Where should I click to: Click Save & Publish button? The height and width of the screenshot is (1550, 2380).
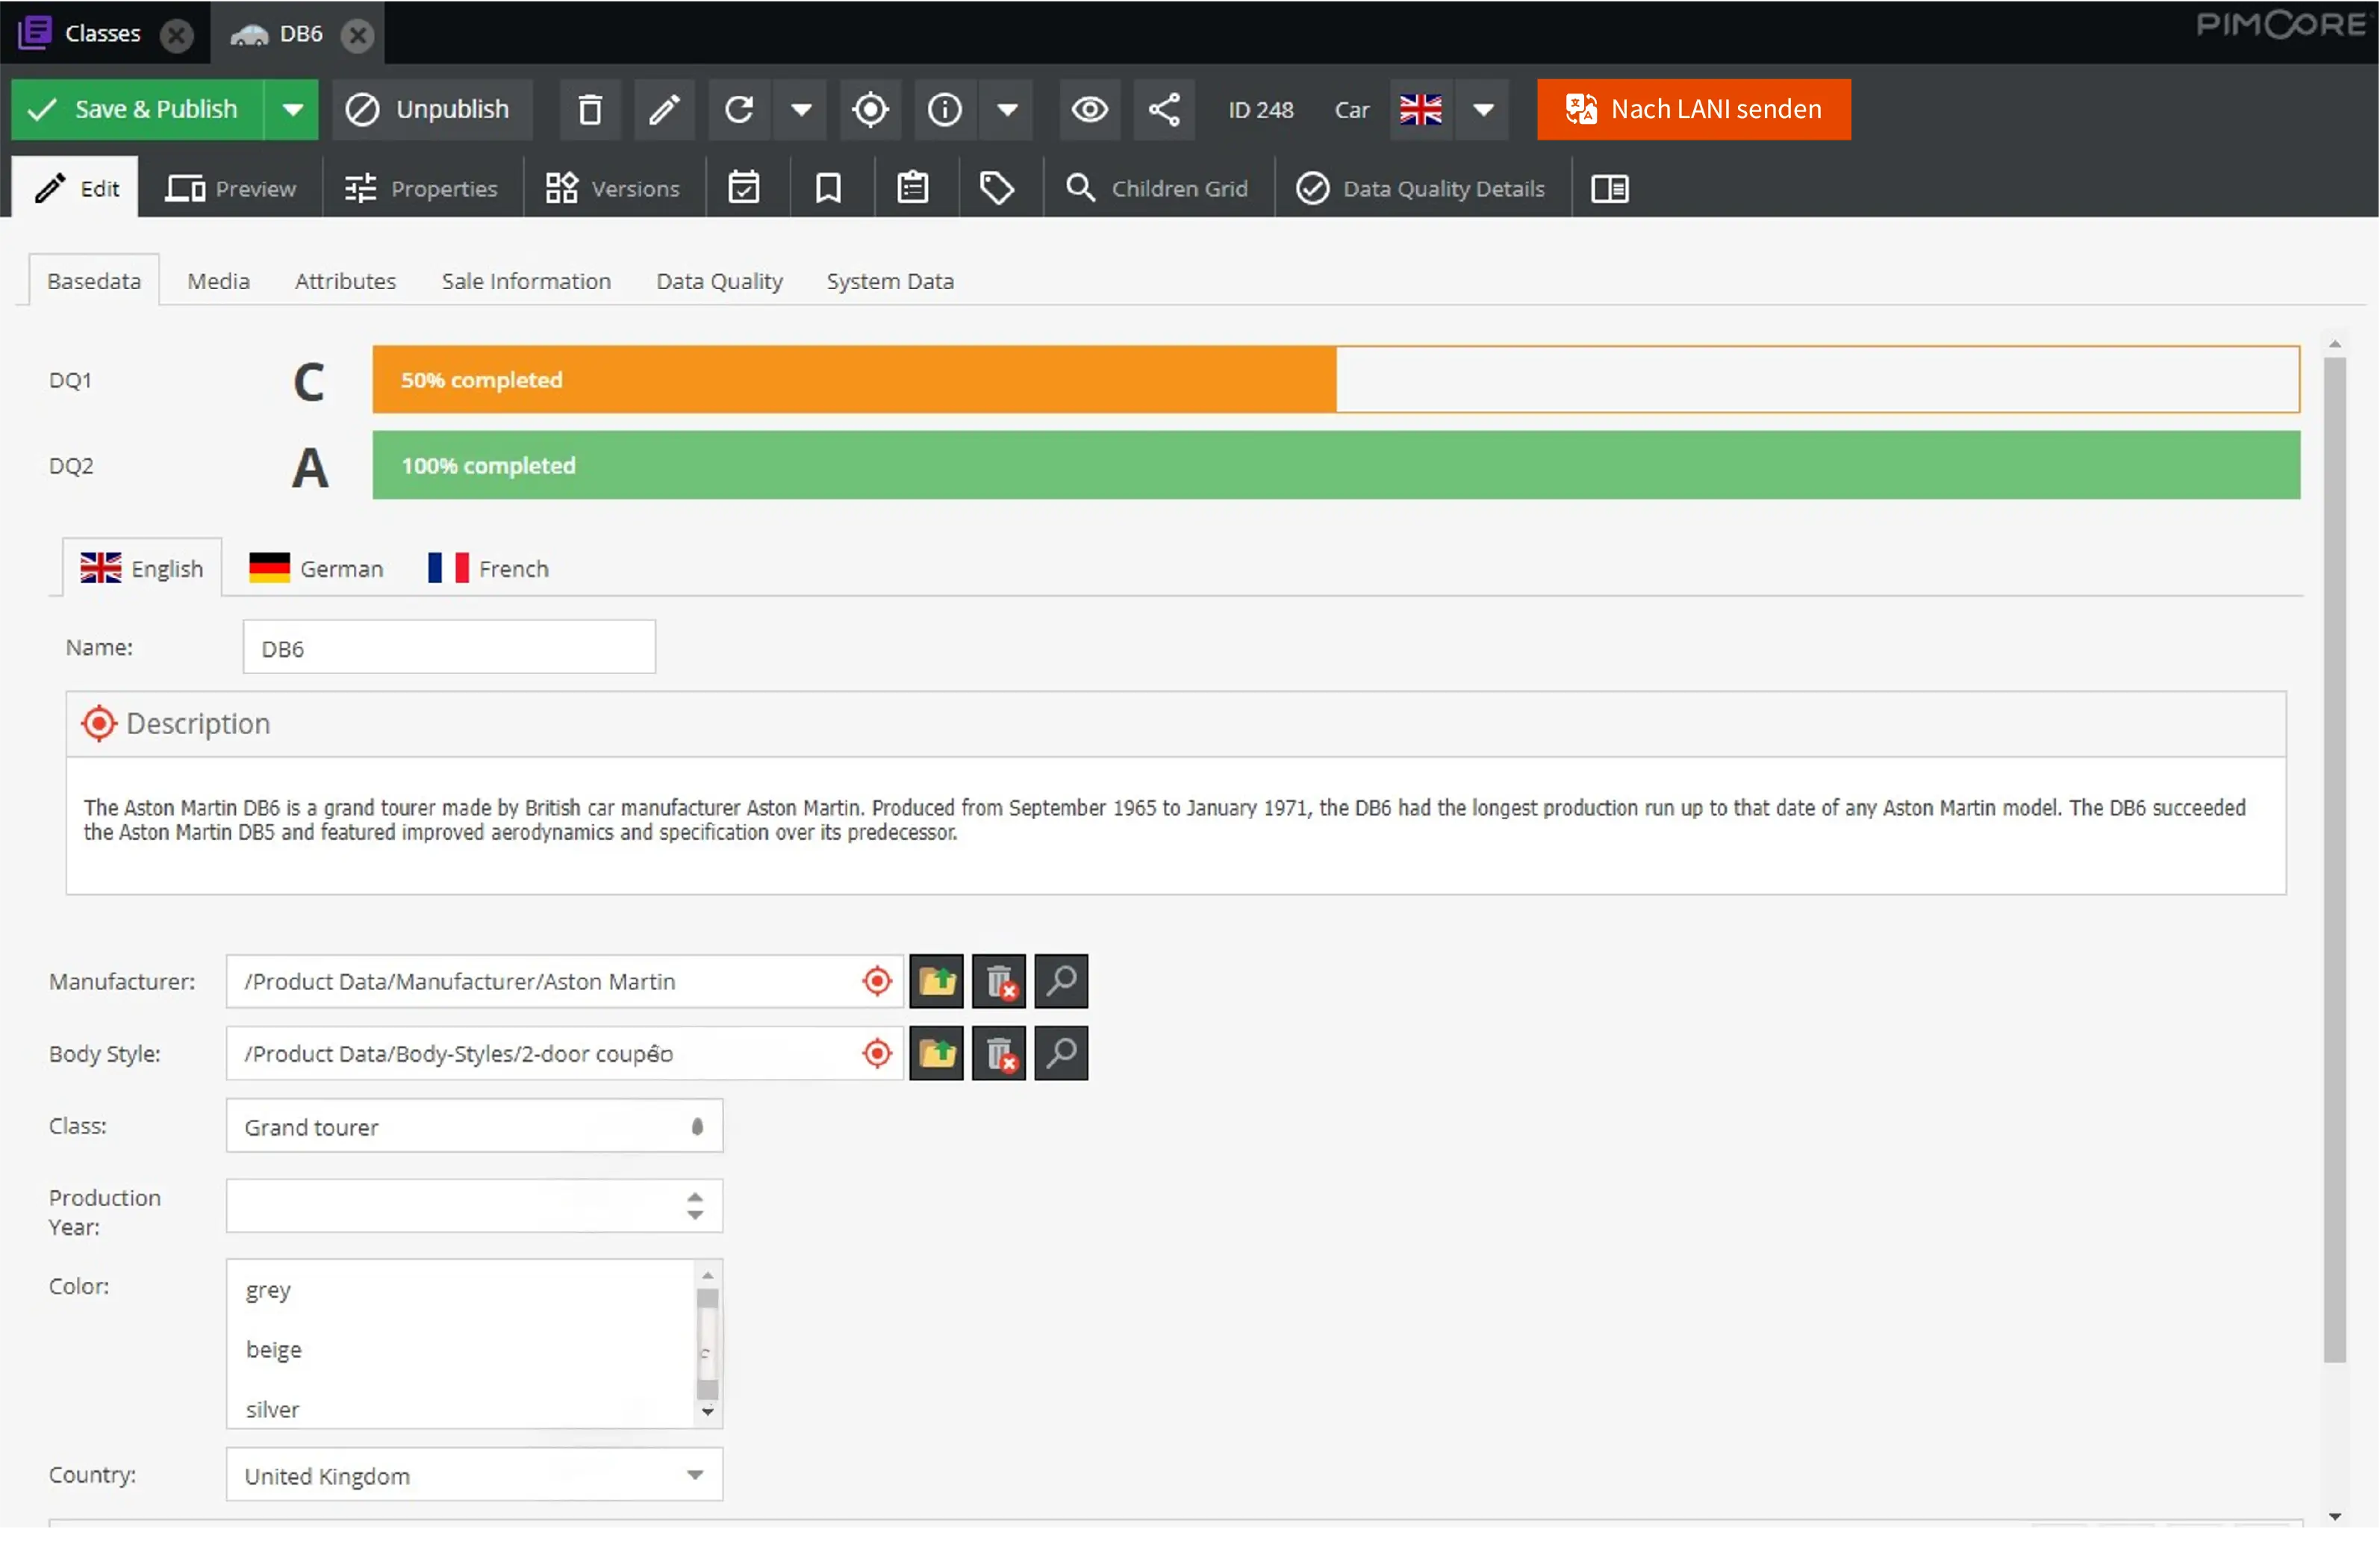coord(138,109)
